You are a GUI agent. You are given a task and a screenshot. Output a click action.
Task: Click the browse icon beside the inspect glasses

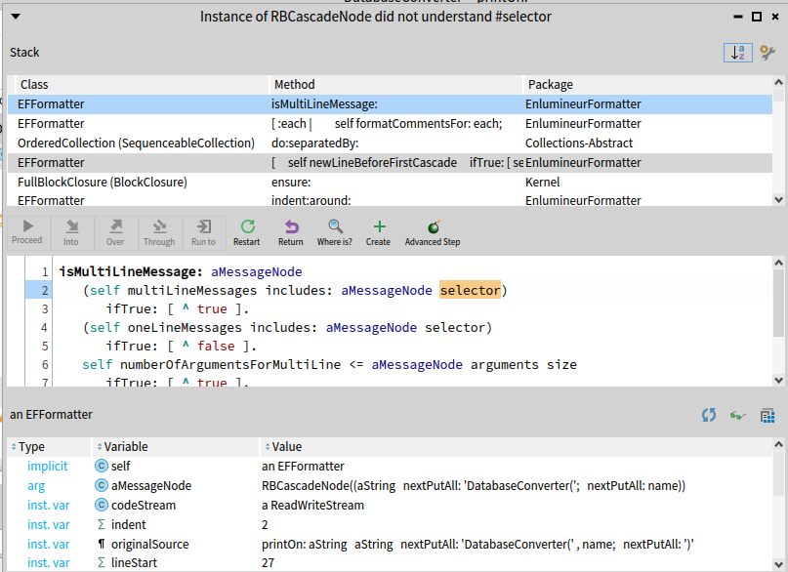click(x=767, y=415)
